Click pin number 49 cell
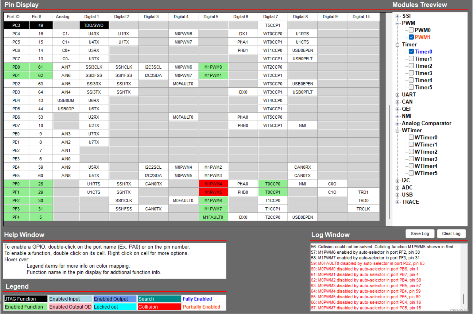The width and height of the screenshot is (473, 314). coord(41,25)
